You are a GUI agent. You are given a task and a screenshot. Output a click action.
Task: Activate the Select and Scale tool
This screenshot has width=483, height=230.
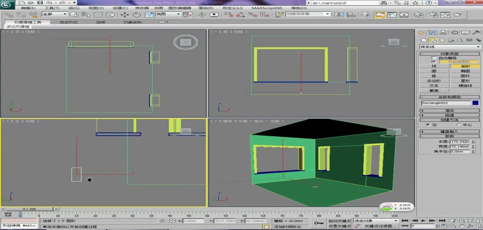149,14
